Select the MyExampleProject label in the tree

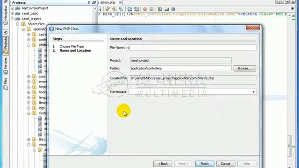pos(35,8)
